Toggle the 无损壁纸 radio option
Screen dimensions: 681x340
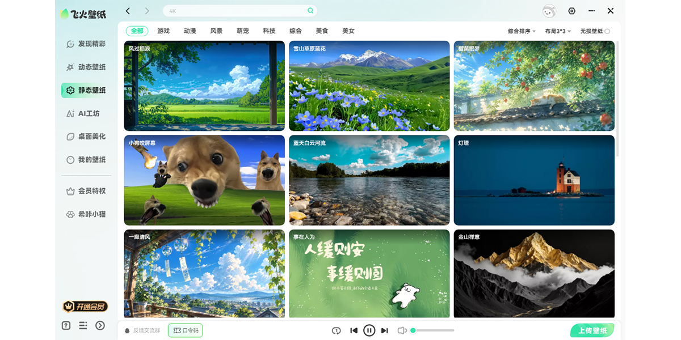click(x=595, y=32)
